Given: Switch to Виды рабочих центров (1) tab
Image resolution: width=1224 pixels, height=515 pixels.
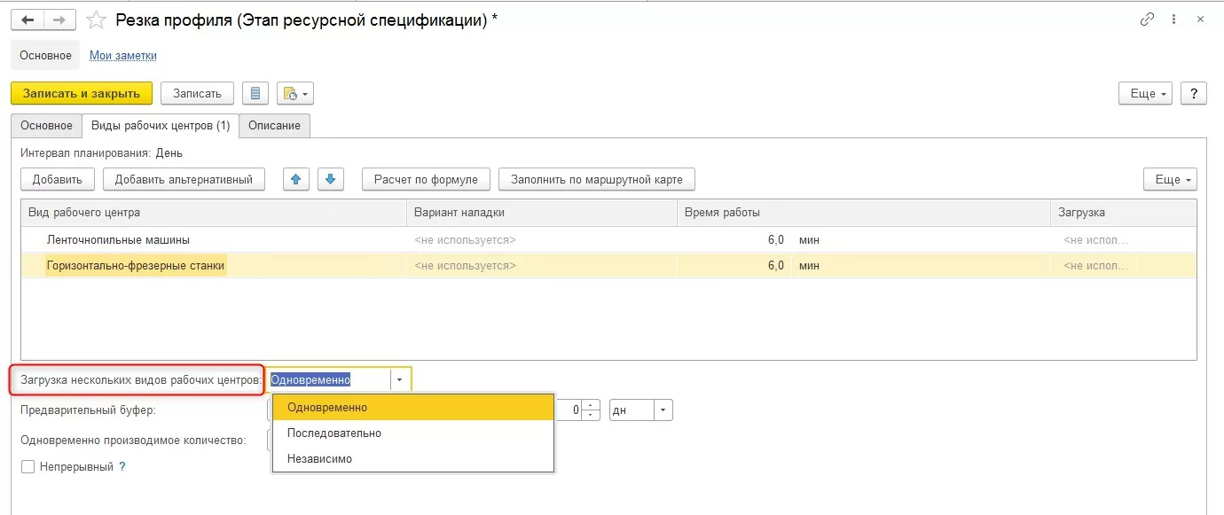Looking at the screenshot, I should pyautogui.click(x=161, y=126).
